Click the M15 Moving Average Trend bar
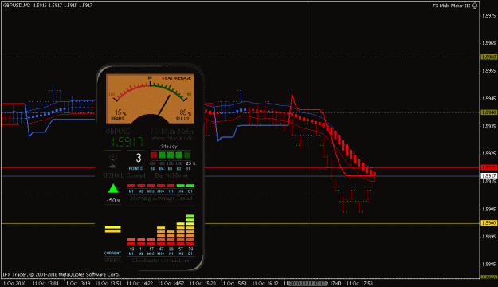The width and height of the screenshot is (498, 287). pyautogui.click(x=151, y=185)
